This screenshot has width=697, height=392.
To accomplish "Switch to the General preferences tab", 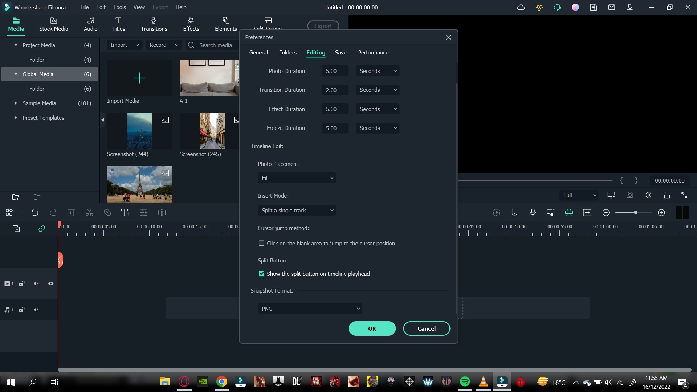I will click(x=258, y=52).
